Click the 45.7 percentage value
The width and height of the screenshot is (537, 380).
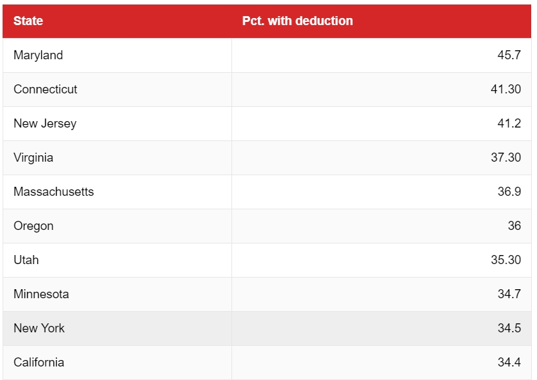click(509, 55)
